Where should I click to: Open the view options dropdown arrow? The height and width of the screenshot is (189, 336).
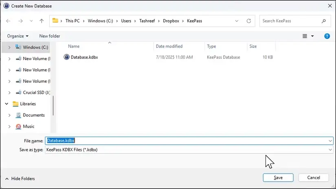(x=312, y=36)
